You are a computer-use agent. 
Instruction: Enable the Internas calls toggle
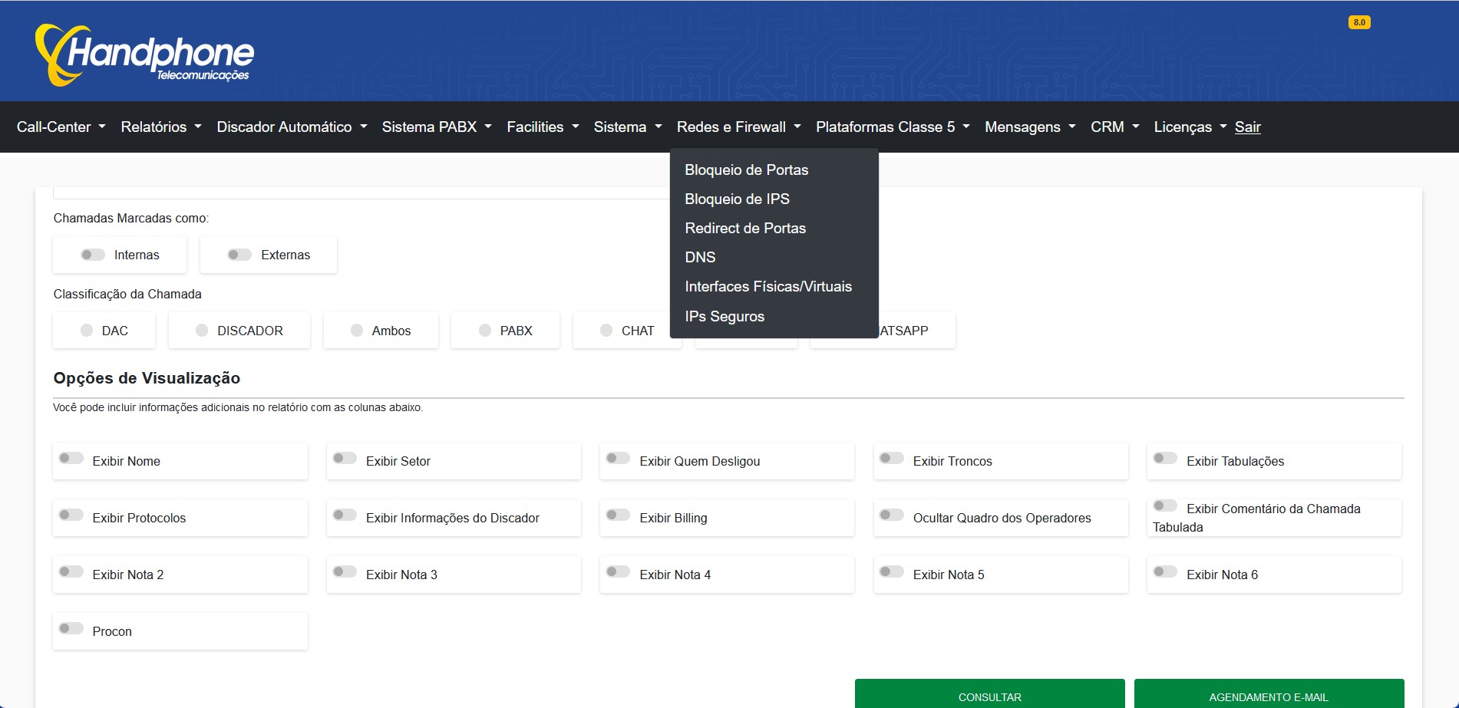click(x=93, y=255)
